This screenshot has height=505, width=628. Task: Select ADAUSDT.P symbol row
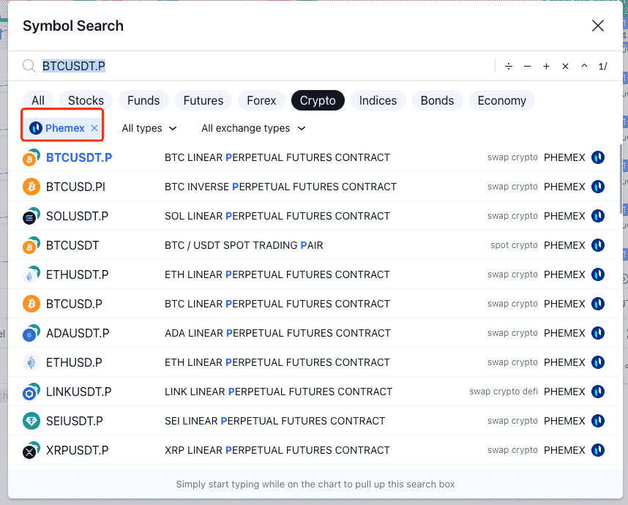(x=313, y=333)
